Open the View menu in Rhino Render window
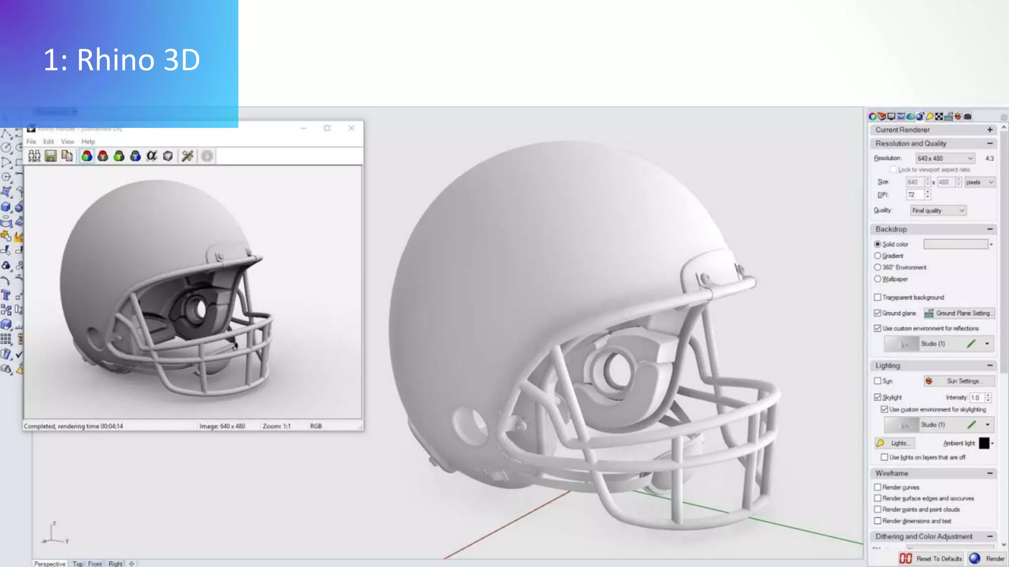Viewport: 1009px width, 567px height. pyautogui.click(x=67, y=142)
